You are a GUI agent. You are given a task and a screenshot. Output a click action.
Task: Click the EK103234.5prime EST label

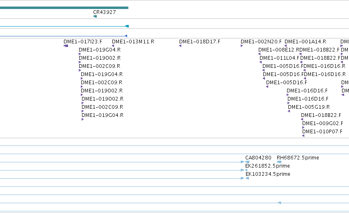[268, 174]
